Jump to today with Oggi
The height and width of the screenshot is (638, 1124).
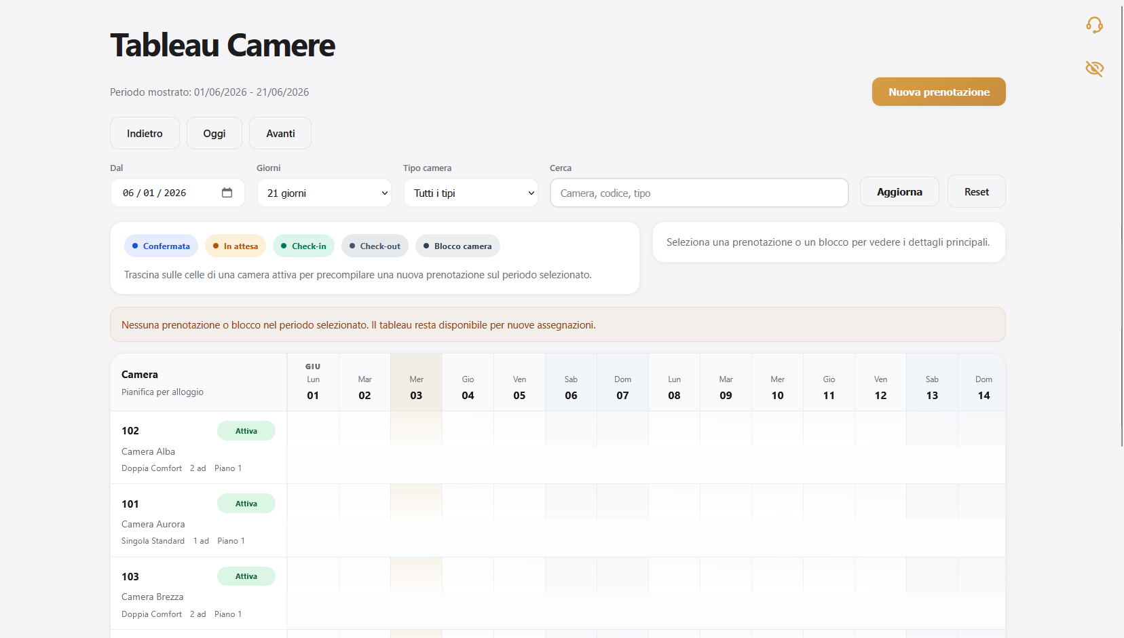coord(214,133)
